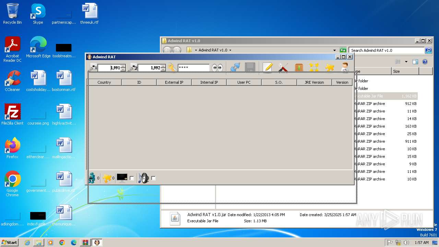Image resolution: width=439 pixels, height=247 pixels.
Task: Select Firefox desktop shortcut
Action: 12,148
